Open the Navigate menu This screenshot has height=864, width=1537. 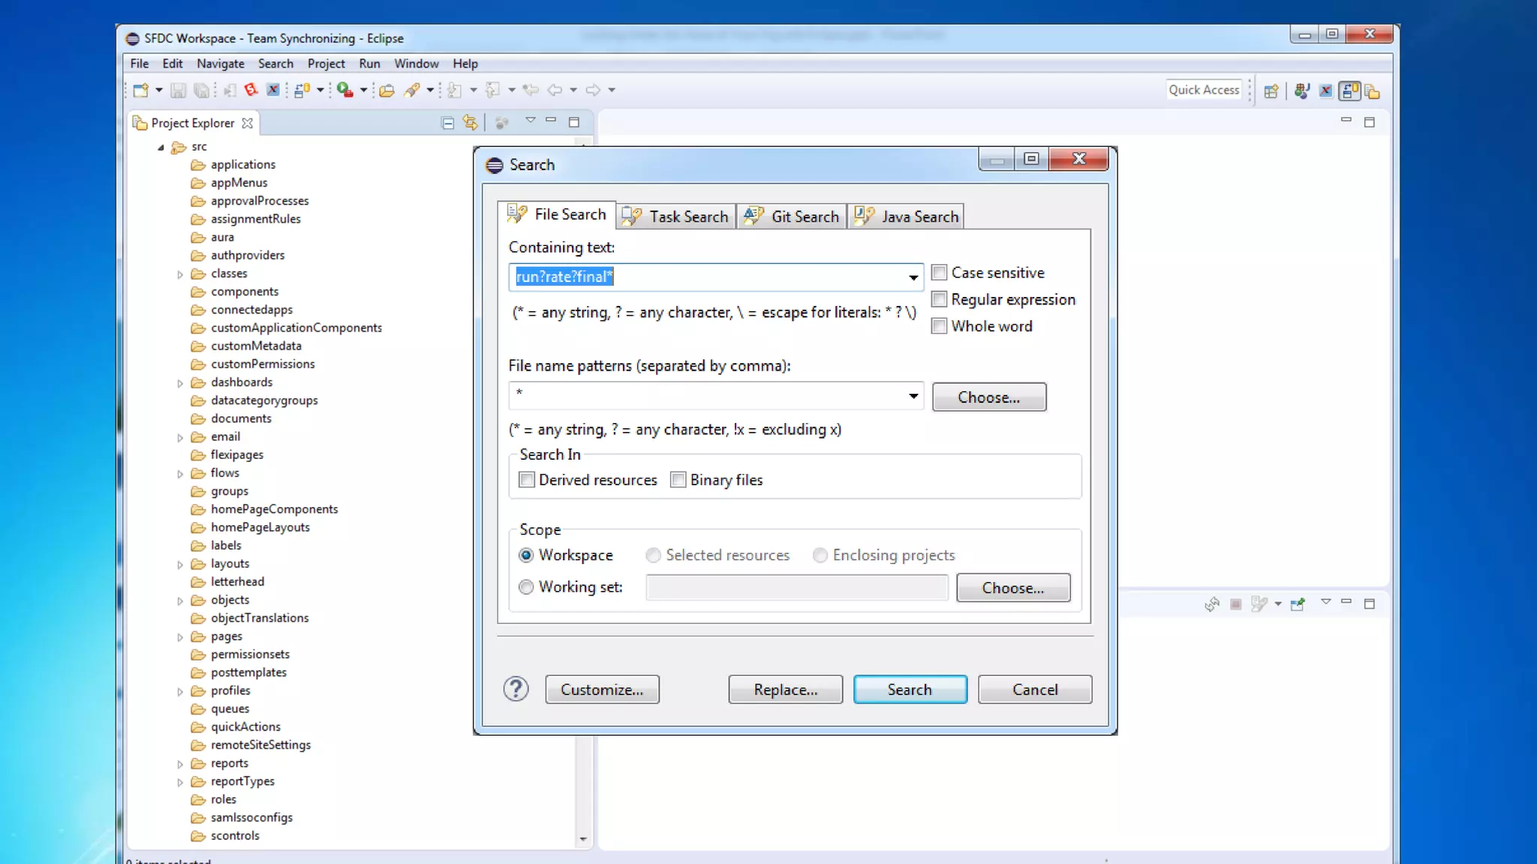pyautogui.click(x=220, y=64)
